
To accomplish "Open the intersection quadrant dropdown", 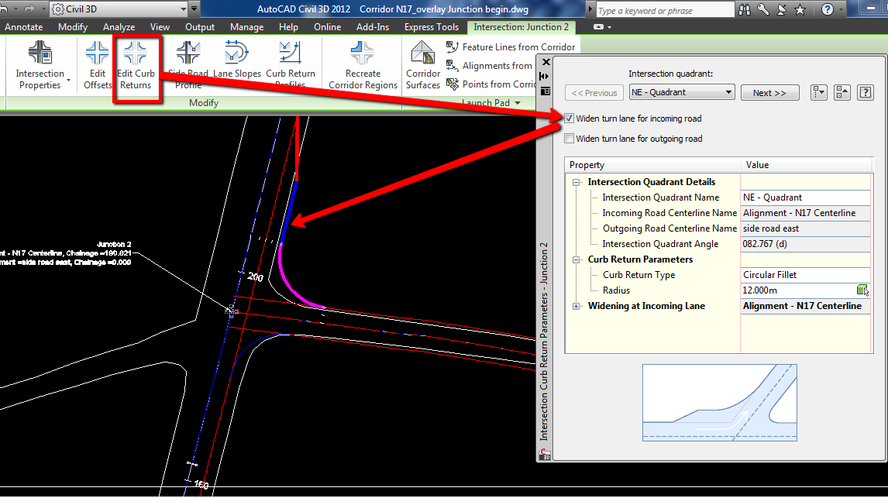I will pyautogui.click(x=727, y=91).
